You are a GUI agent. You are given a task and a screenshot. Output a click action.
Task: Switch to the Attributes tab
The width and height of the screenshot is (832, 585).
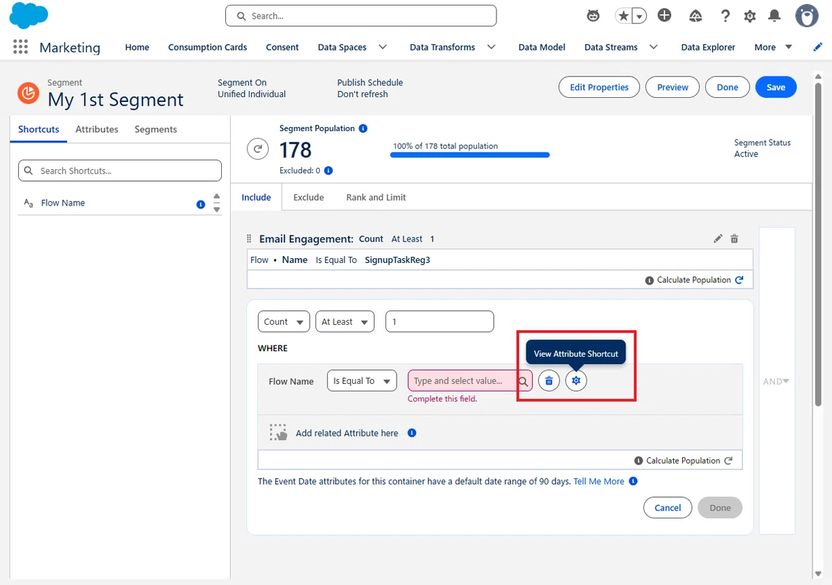coord(97,129)
